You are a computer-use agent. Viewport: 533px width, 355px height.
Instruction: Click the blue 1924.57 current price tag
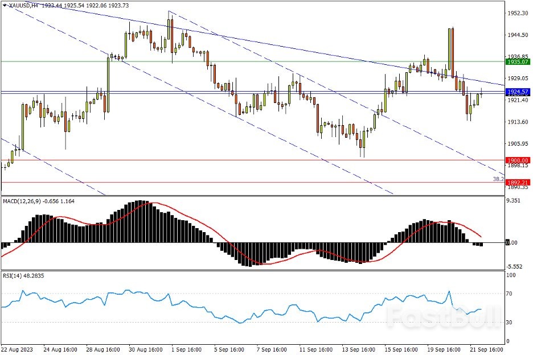coord(518,92)
